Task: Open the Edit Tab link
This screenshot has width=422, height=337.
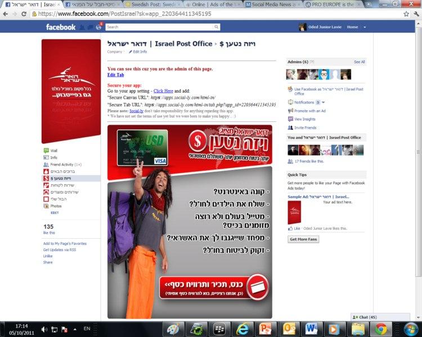Action: (116, 75)
